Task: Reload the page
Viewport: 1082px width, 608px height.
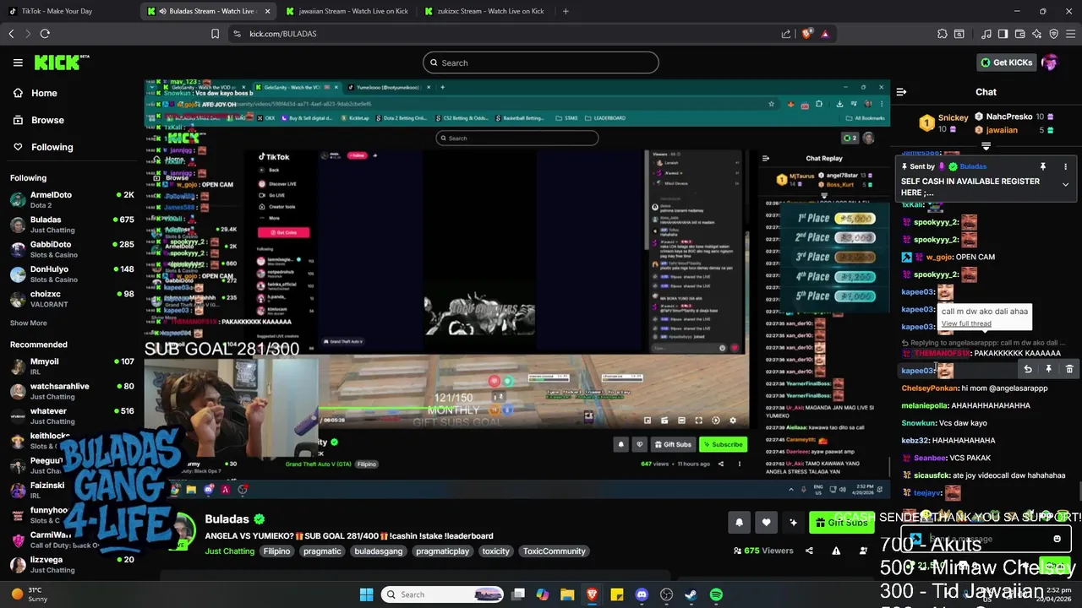Action: pyautogui.click(x=45, y=34)
